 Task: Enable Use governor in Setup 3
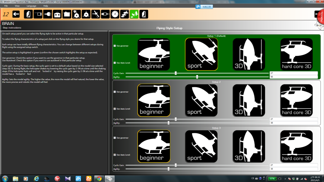click(115, 138)
